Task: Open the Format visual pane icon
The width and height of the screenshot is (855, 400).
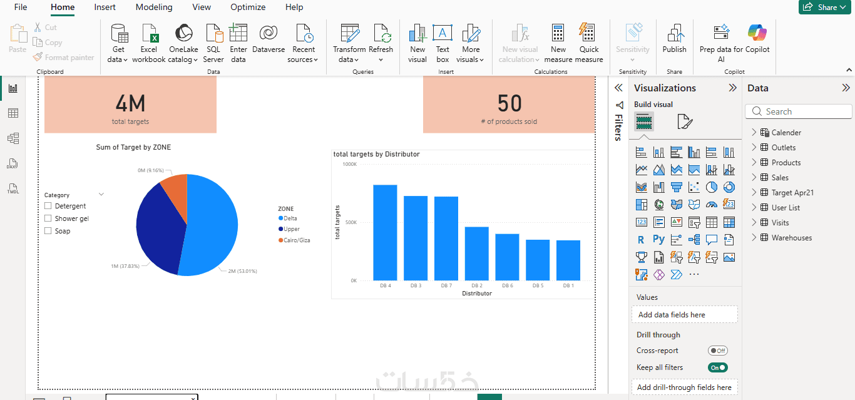Action: [x=685, y=121]
